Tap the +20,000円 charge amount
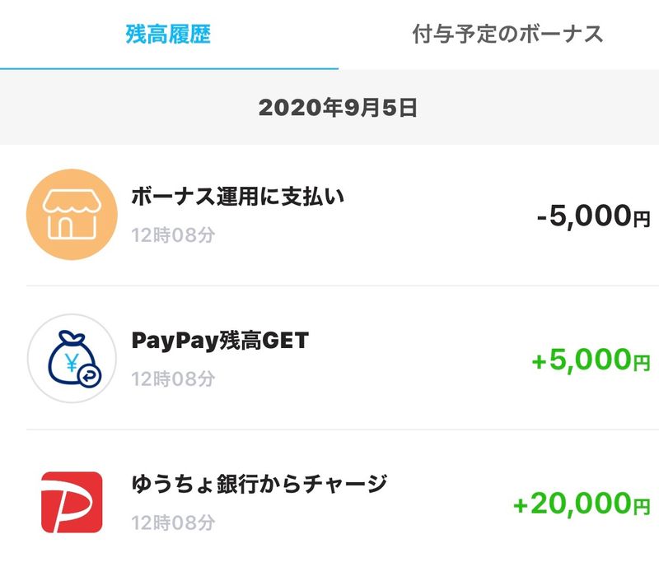Screen dimensions: 659x562 [x=582, y=504]
